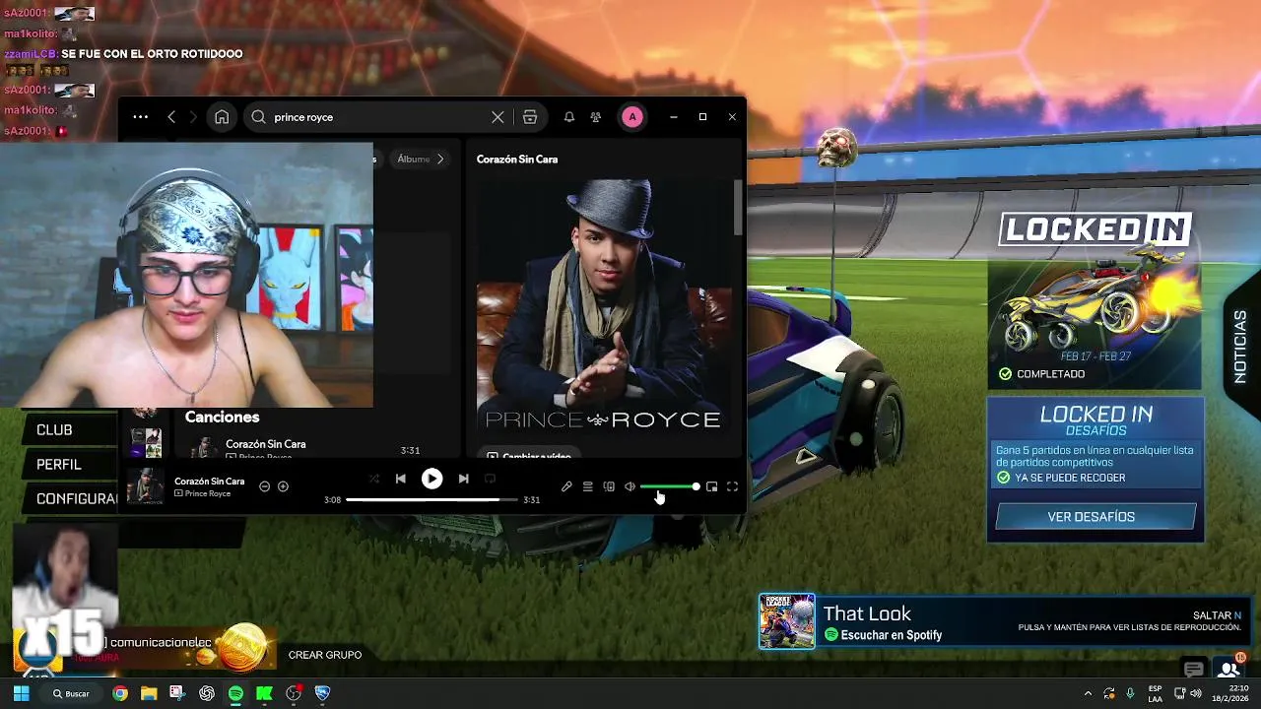Toggle shuffle in Spotify player
Image resolution: width=1261 pixels, height=709 pixels.
(373, 479)
